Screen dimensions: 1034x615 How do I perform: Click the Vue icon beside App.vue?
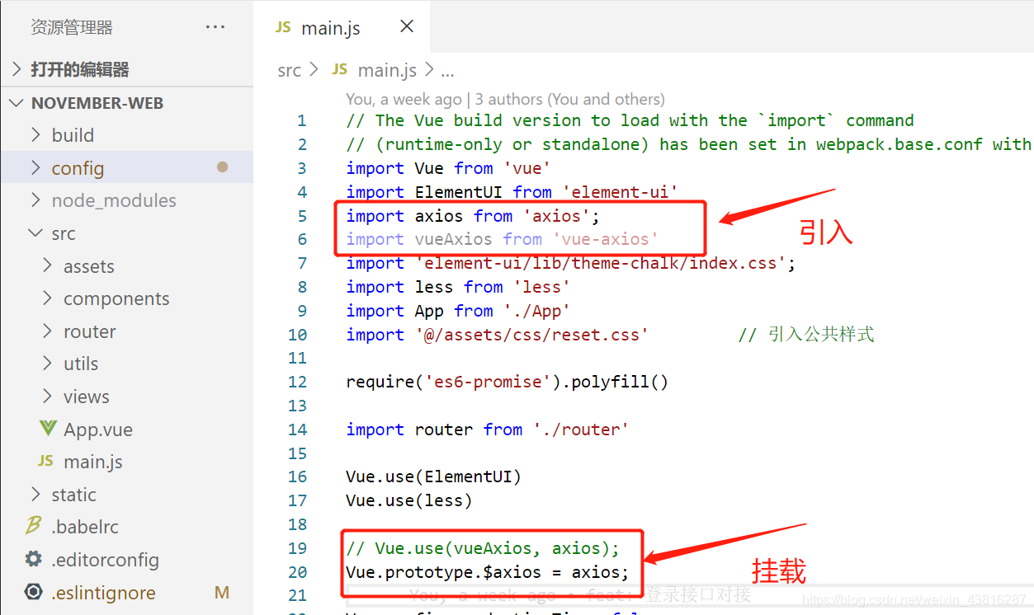(48, 429)
